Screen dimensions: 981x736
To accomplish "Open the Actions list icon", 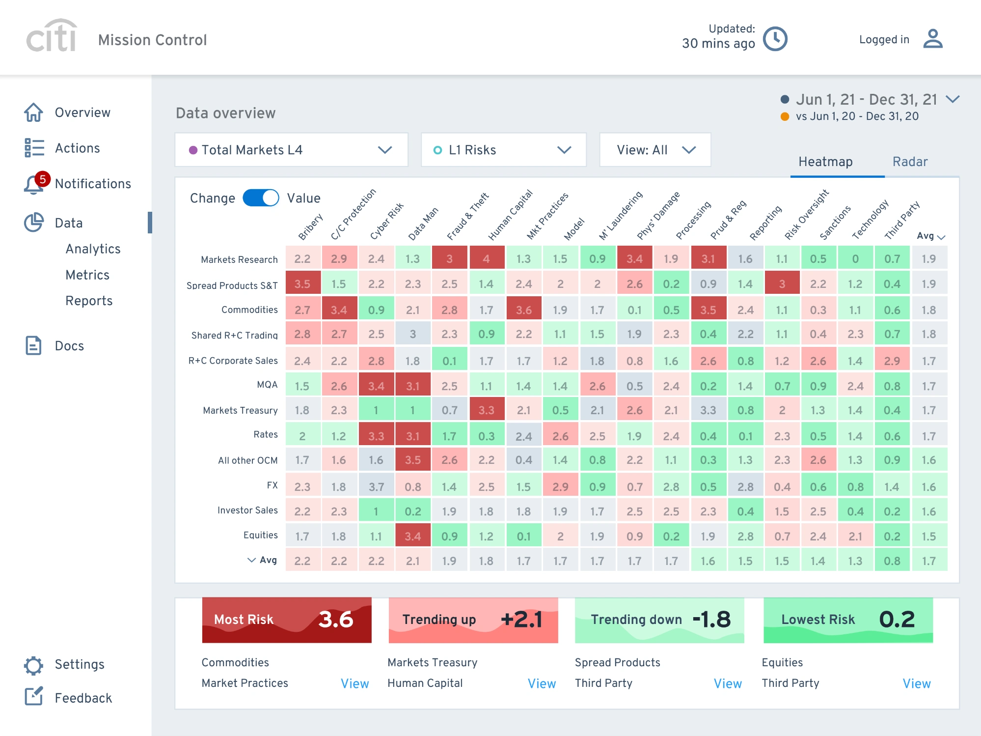I will pyautogui.click(x=34, y=148).
